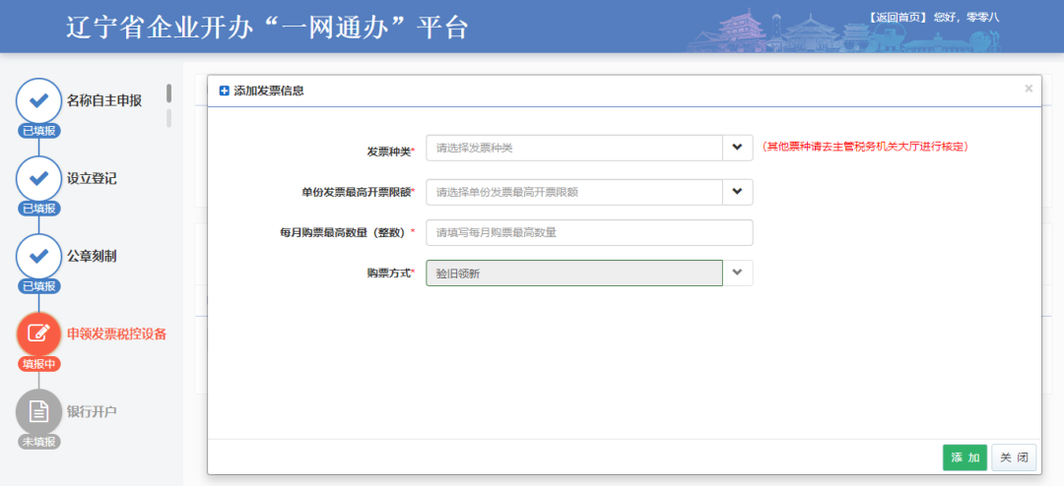Image resolution: width=1064 pixels, height=486 pixels.
Task: Focus the 每月购票最高数量 input field
Action: coord(590,232)
